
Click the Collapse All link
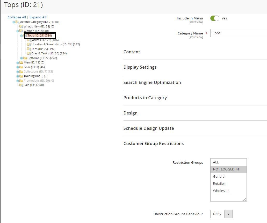[17, 17]
